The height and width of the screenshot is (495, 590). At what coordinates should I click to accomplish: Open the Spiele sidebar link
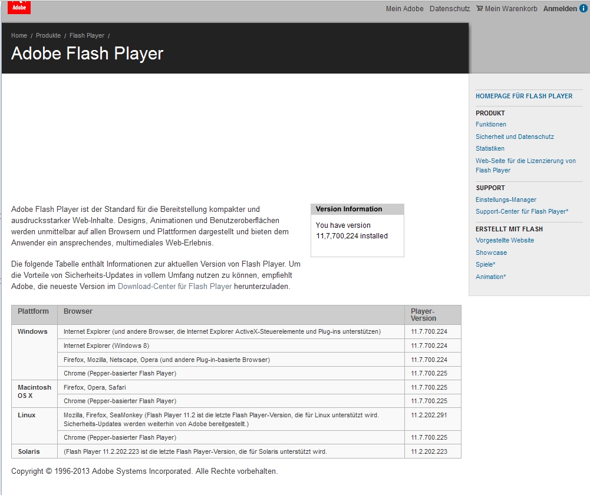(486, 265)
